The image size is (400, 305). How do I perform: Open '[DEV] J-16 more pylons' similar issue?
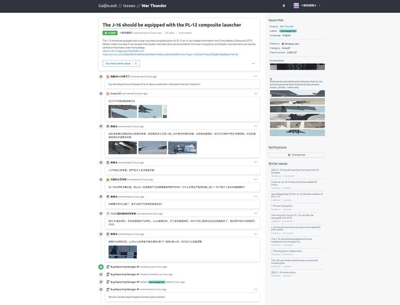283,272
